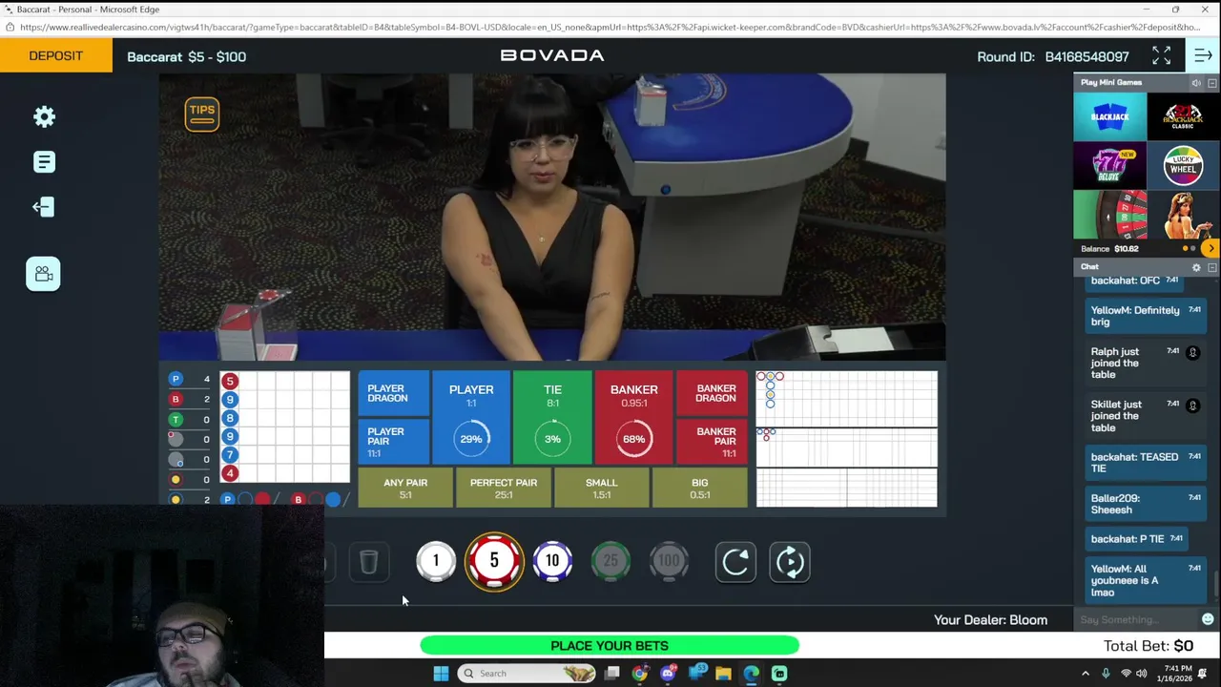The image size is (1221, 687).
Task: Bet on PLAYER 1:1
Action: click(x=471, y=418)
